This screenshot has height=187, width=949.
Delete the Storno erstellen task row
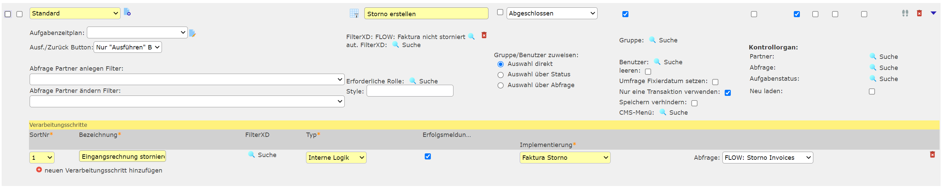pos(919,13)
